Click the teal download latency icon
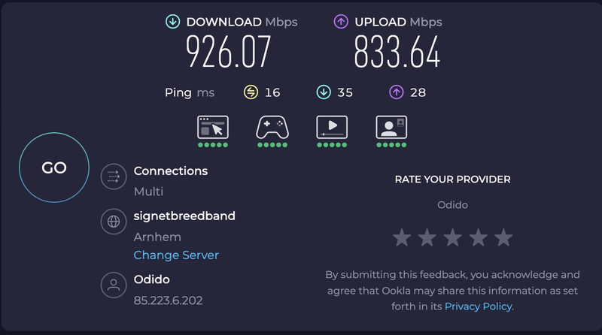 tap(324, 92)
